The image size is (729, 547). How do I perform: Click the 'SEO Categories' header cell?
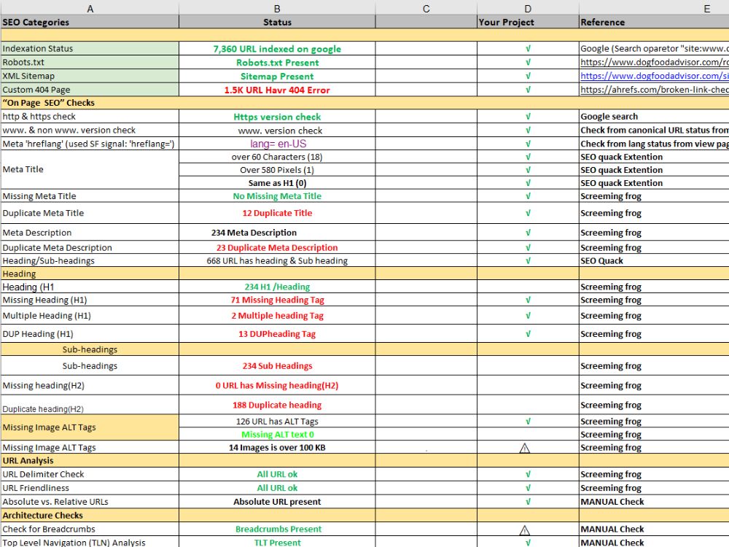(90, 22)
